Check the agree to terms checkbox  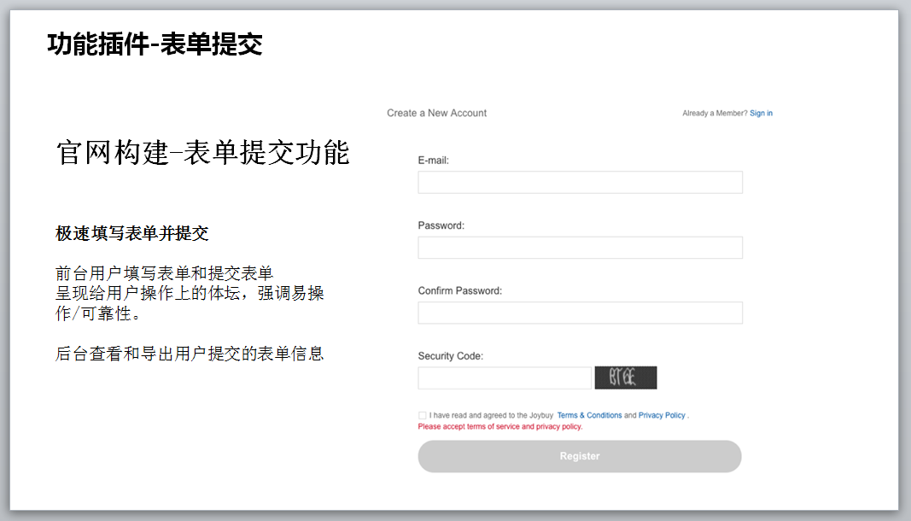[x=422, y=416]
